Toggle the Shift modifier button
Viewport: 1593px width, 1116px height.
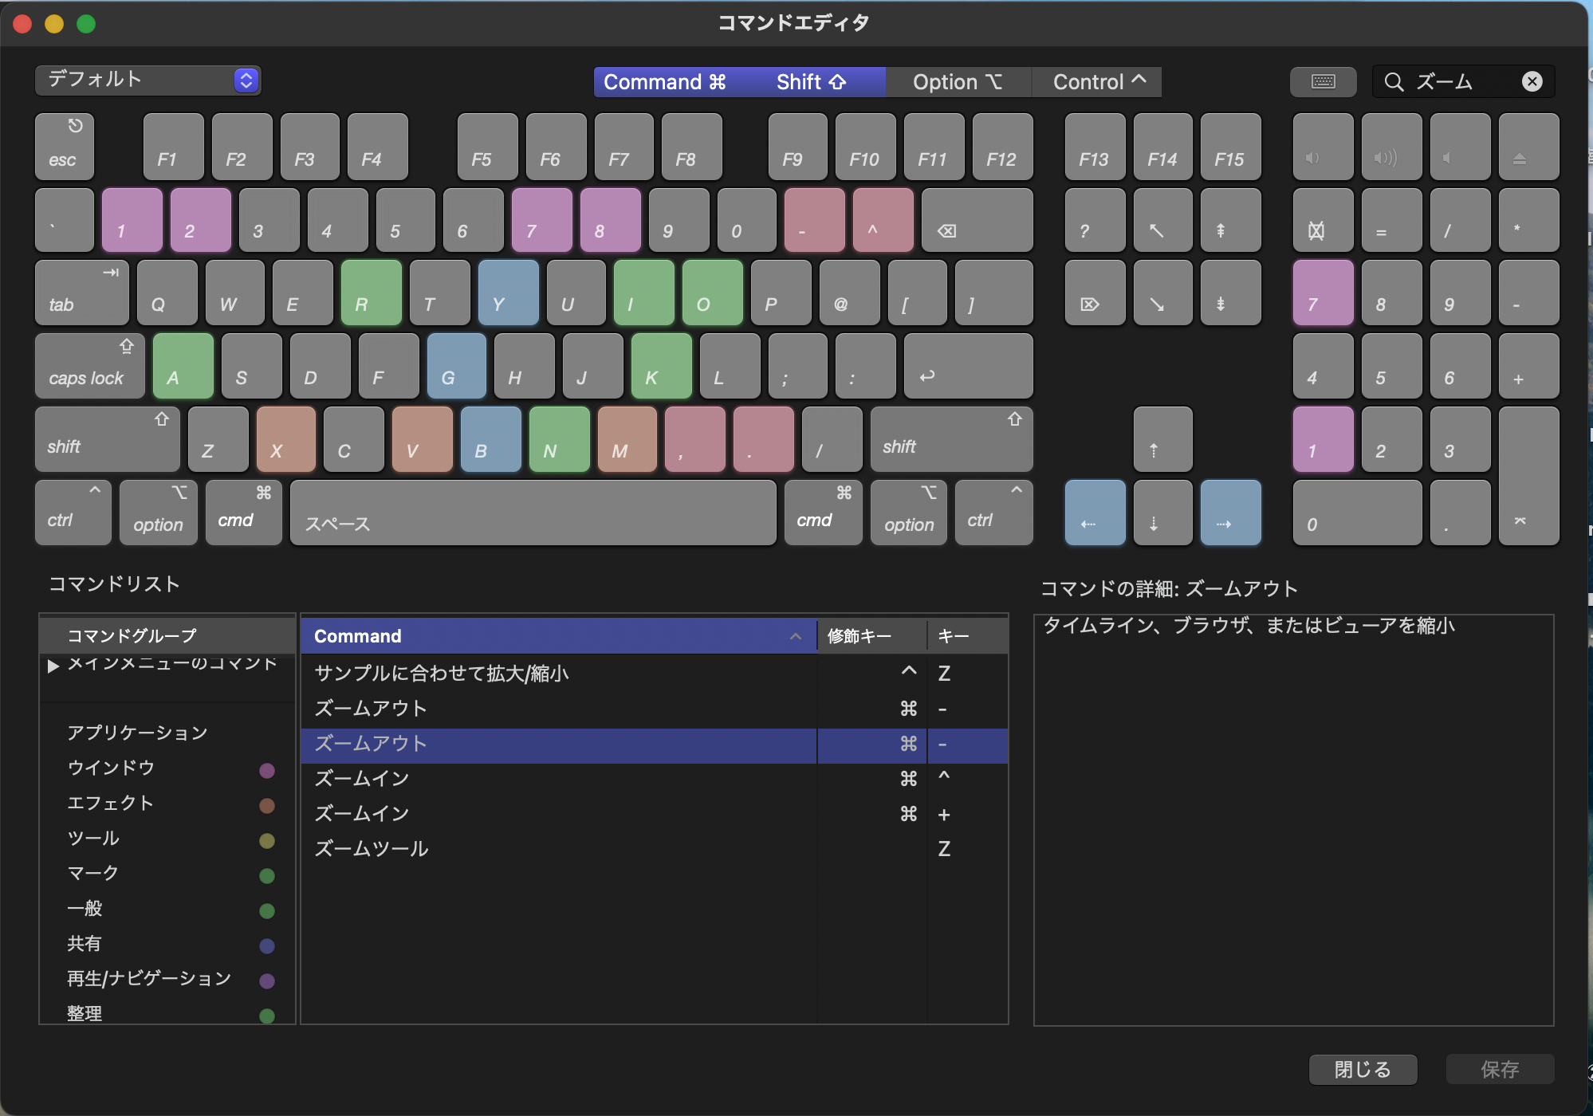[x=811, y=82]
